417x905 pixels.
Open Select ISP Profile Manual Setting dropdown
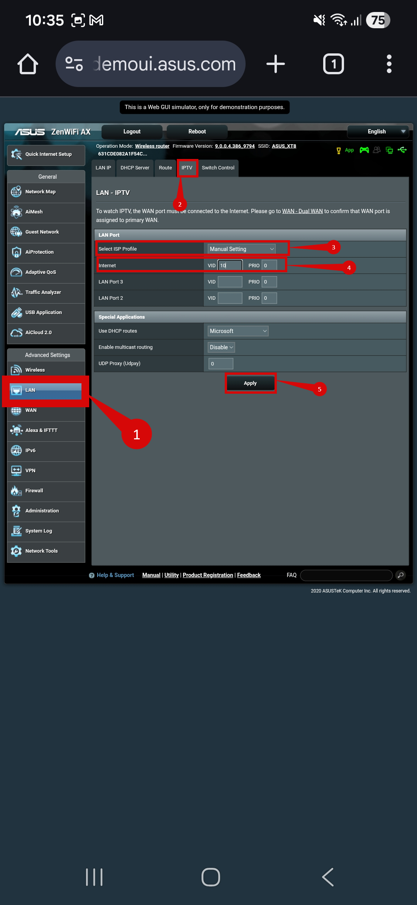(241, 249)
